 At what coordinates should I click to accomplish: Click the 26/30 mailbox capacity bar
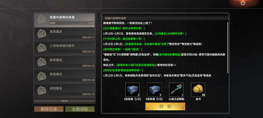coord(64,101)
